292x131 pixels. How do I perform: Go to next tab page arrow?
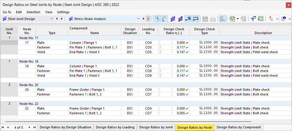pos(29,127)
